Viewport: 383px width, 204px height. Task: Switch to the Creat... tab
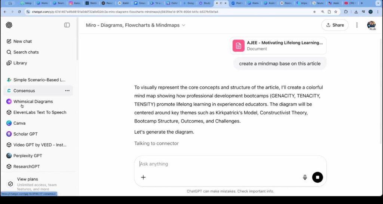point(140,3)
